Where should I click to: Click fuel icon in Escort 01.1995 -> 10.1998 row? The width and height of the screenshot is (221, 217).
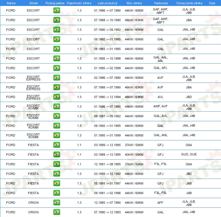pos(57,58)
